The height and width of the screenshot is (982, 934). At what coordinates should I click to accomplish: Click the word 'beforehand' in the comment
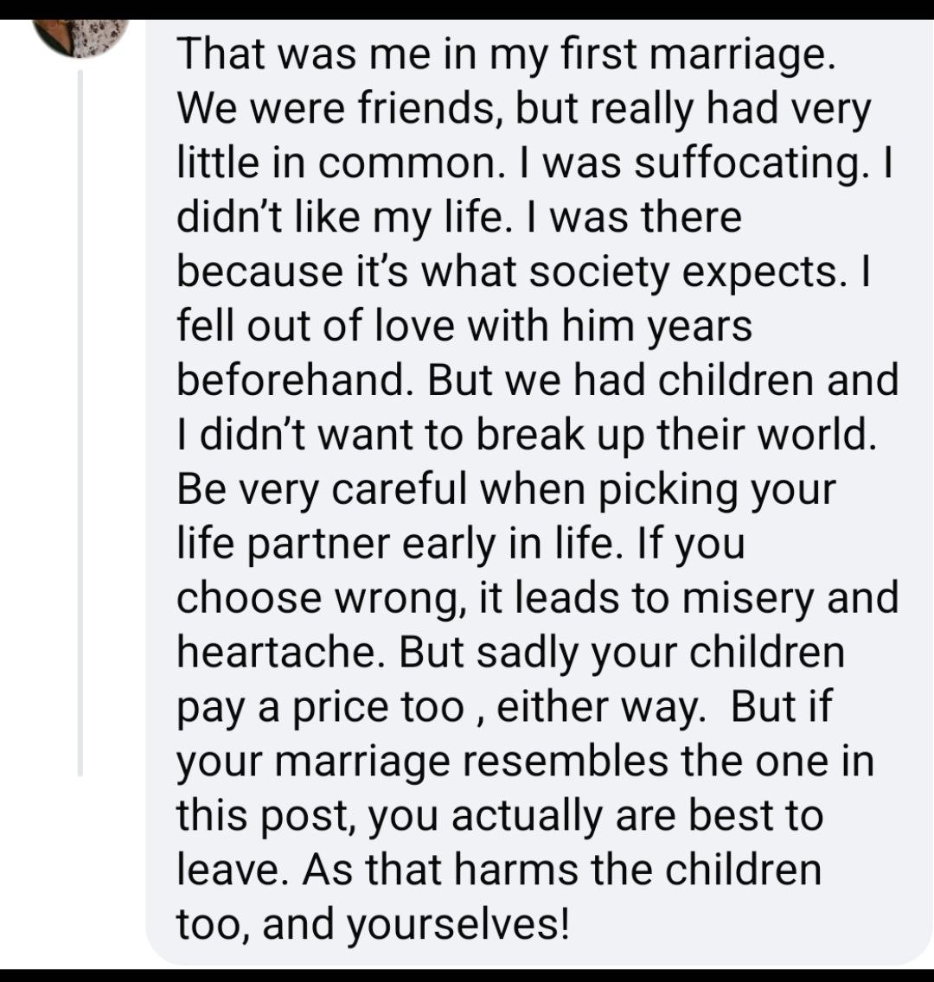(x=291, y=380)
